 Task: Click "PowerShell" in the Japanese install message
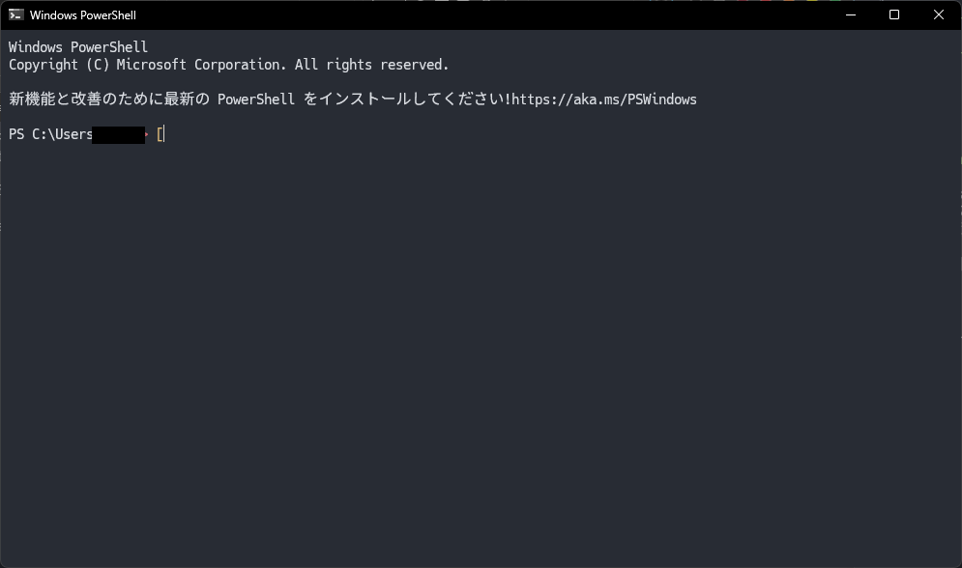[255, 99]
